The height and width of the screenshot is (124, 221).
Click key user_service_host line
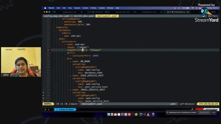93,87
